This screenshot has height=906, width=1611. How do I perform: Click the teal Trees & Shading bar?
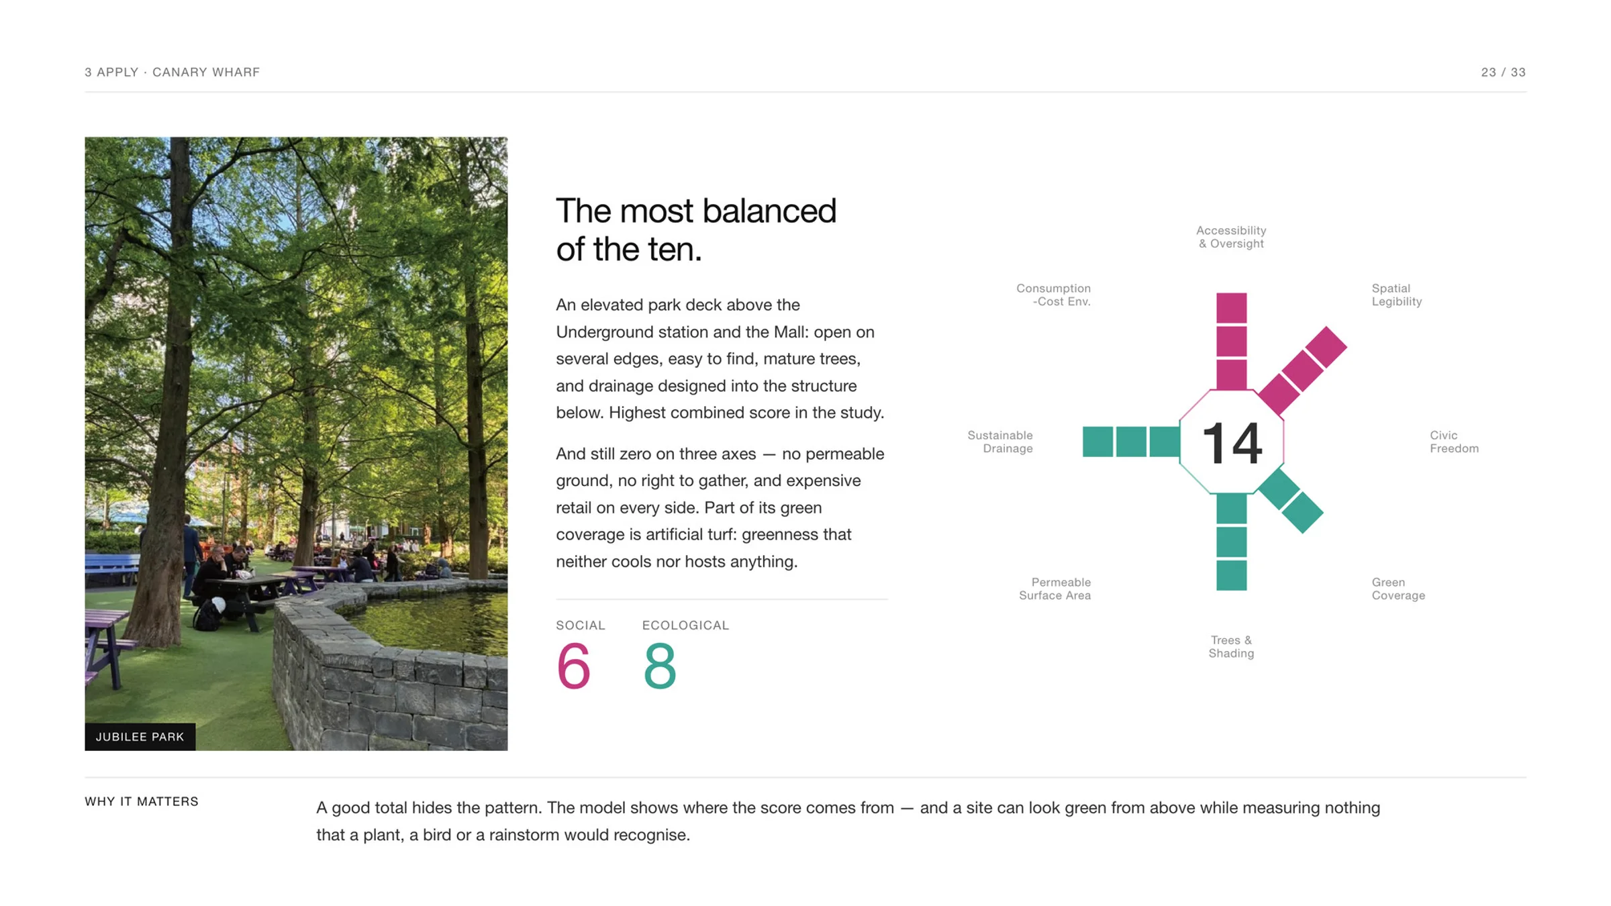pos(1231,542)
